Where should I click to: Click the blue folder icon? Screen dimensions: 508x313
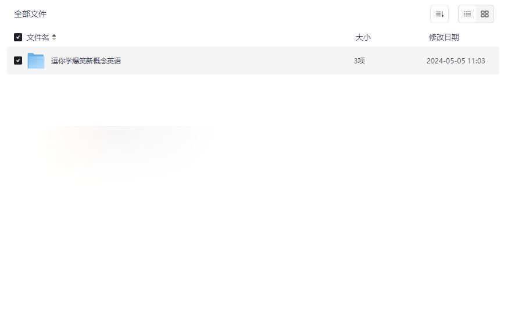click(36, 61)
